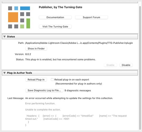Click the Plug-in Author Tools header
Viewport: 142px width, 132px height.
pos(70,73)
